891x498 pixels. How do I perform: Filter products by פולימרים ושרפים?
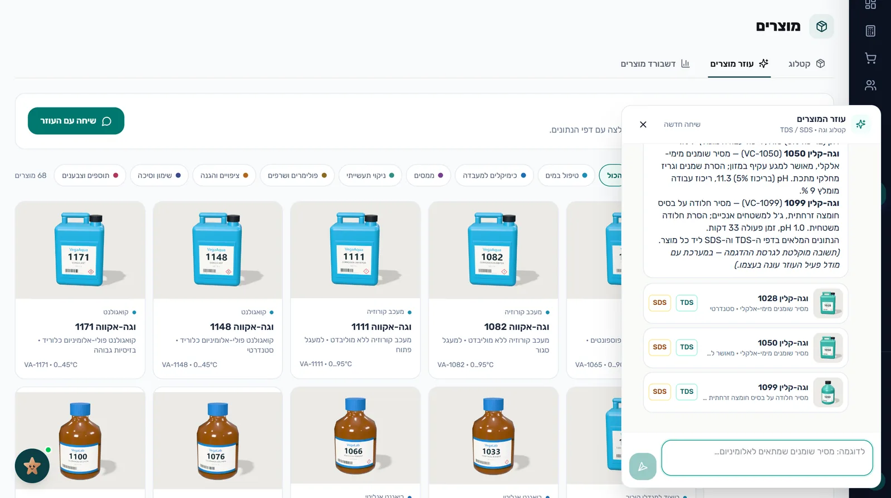point(297,175)
